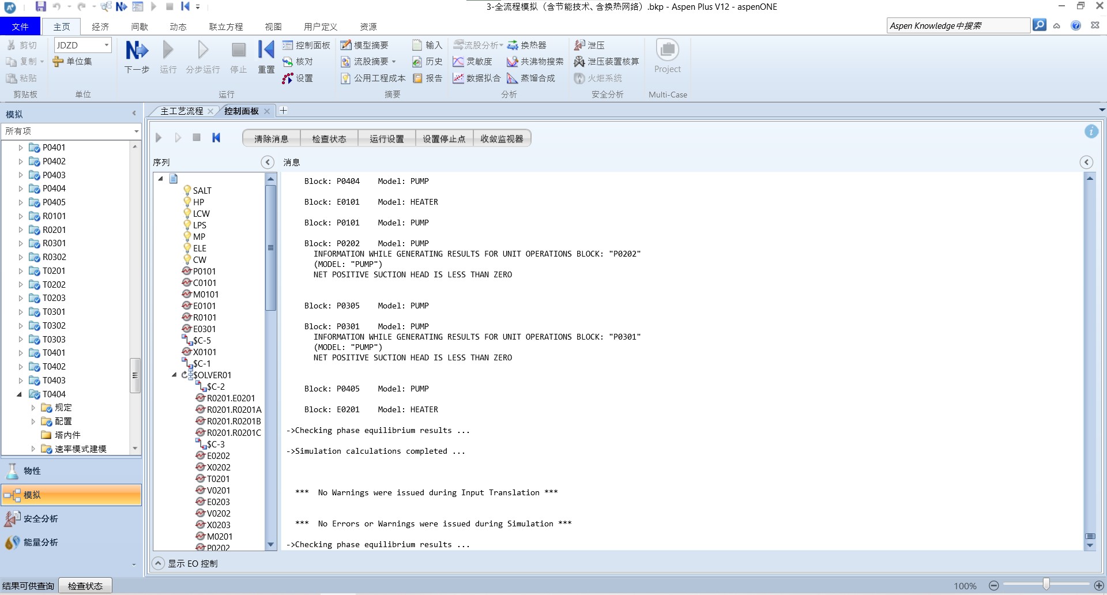The height and width of the screenshot is (595, 1107).
Task: Click 检查状态 in control panel toolbar
Action: coord(329,138)
